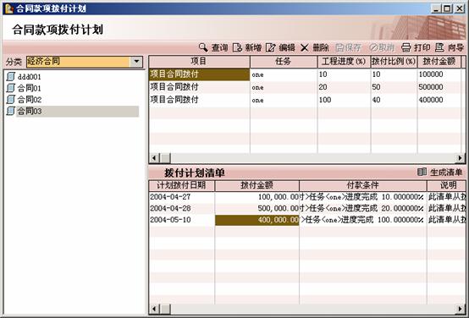
Task: Click the 生成清单 generate list button
Action: pyautogui.click(x=439, y=173)
